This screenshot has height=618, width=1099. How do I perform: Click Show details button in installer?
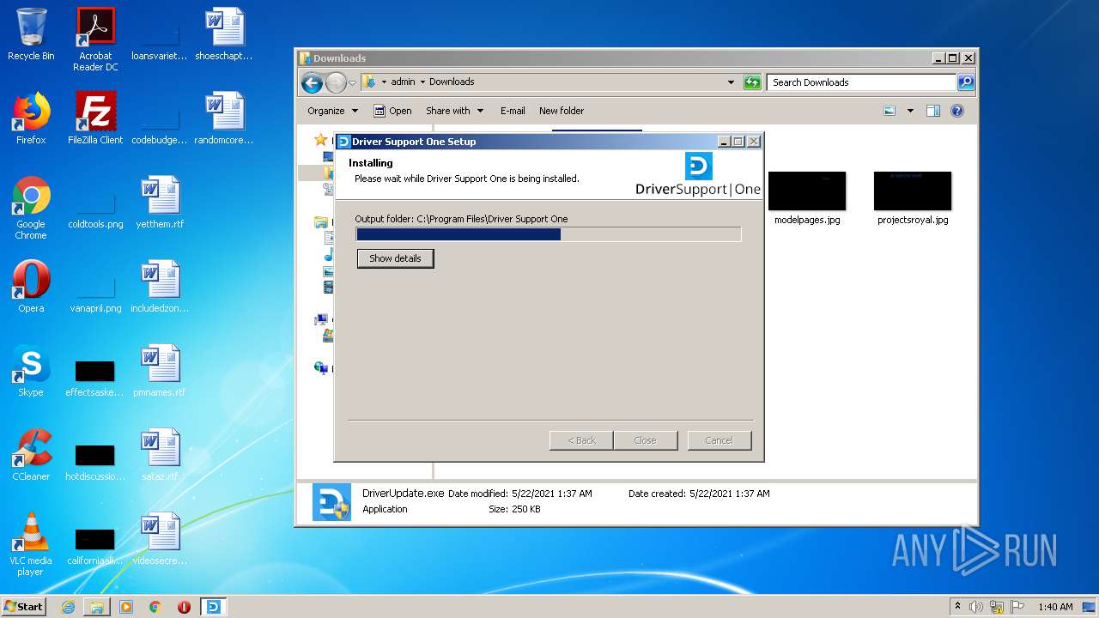[x=395, y=258]
